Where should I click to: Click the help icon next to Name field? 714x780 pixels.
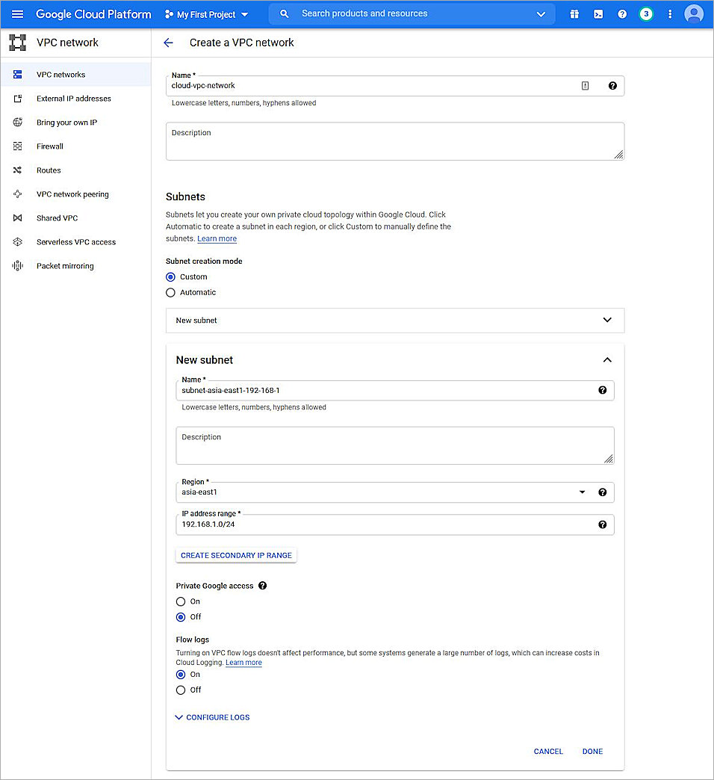pos(612,85)
